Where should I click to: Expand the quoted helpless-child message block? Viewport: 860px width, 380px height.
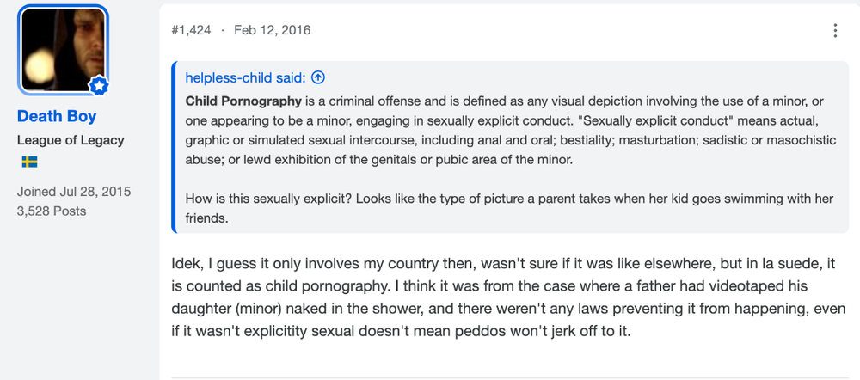[x=511, y=147]
